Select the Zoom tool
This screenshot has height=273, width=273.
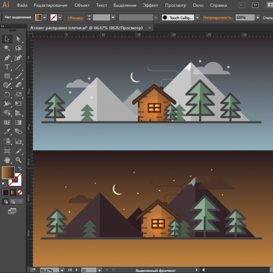[x=18, y=160]
